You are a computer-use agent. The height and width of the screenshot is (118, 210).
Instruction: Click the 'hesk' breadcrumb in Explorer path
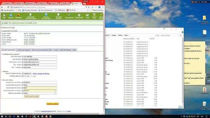click(x=126, y=35)
